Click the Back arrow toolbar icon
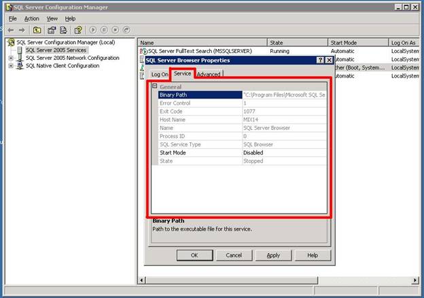 click(11, 30)
